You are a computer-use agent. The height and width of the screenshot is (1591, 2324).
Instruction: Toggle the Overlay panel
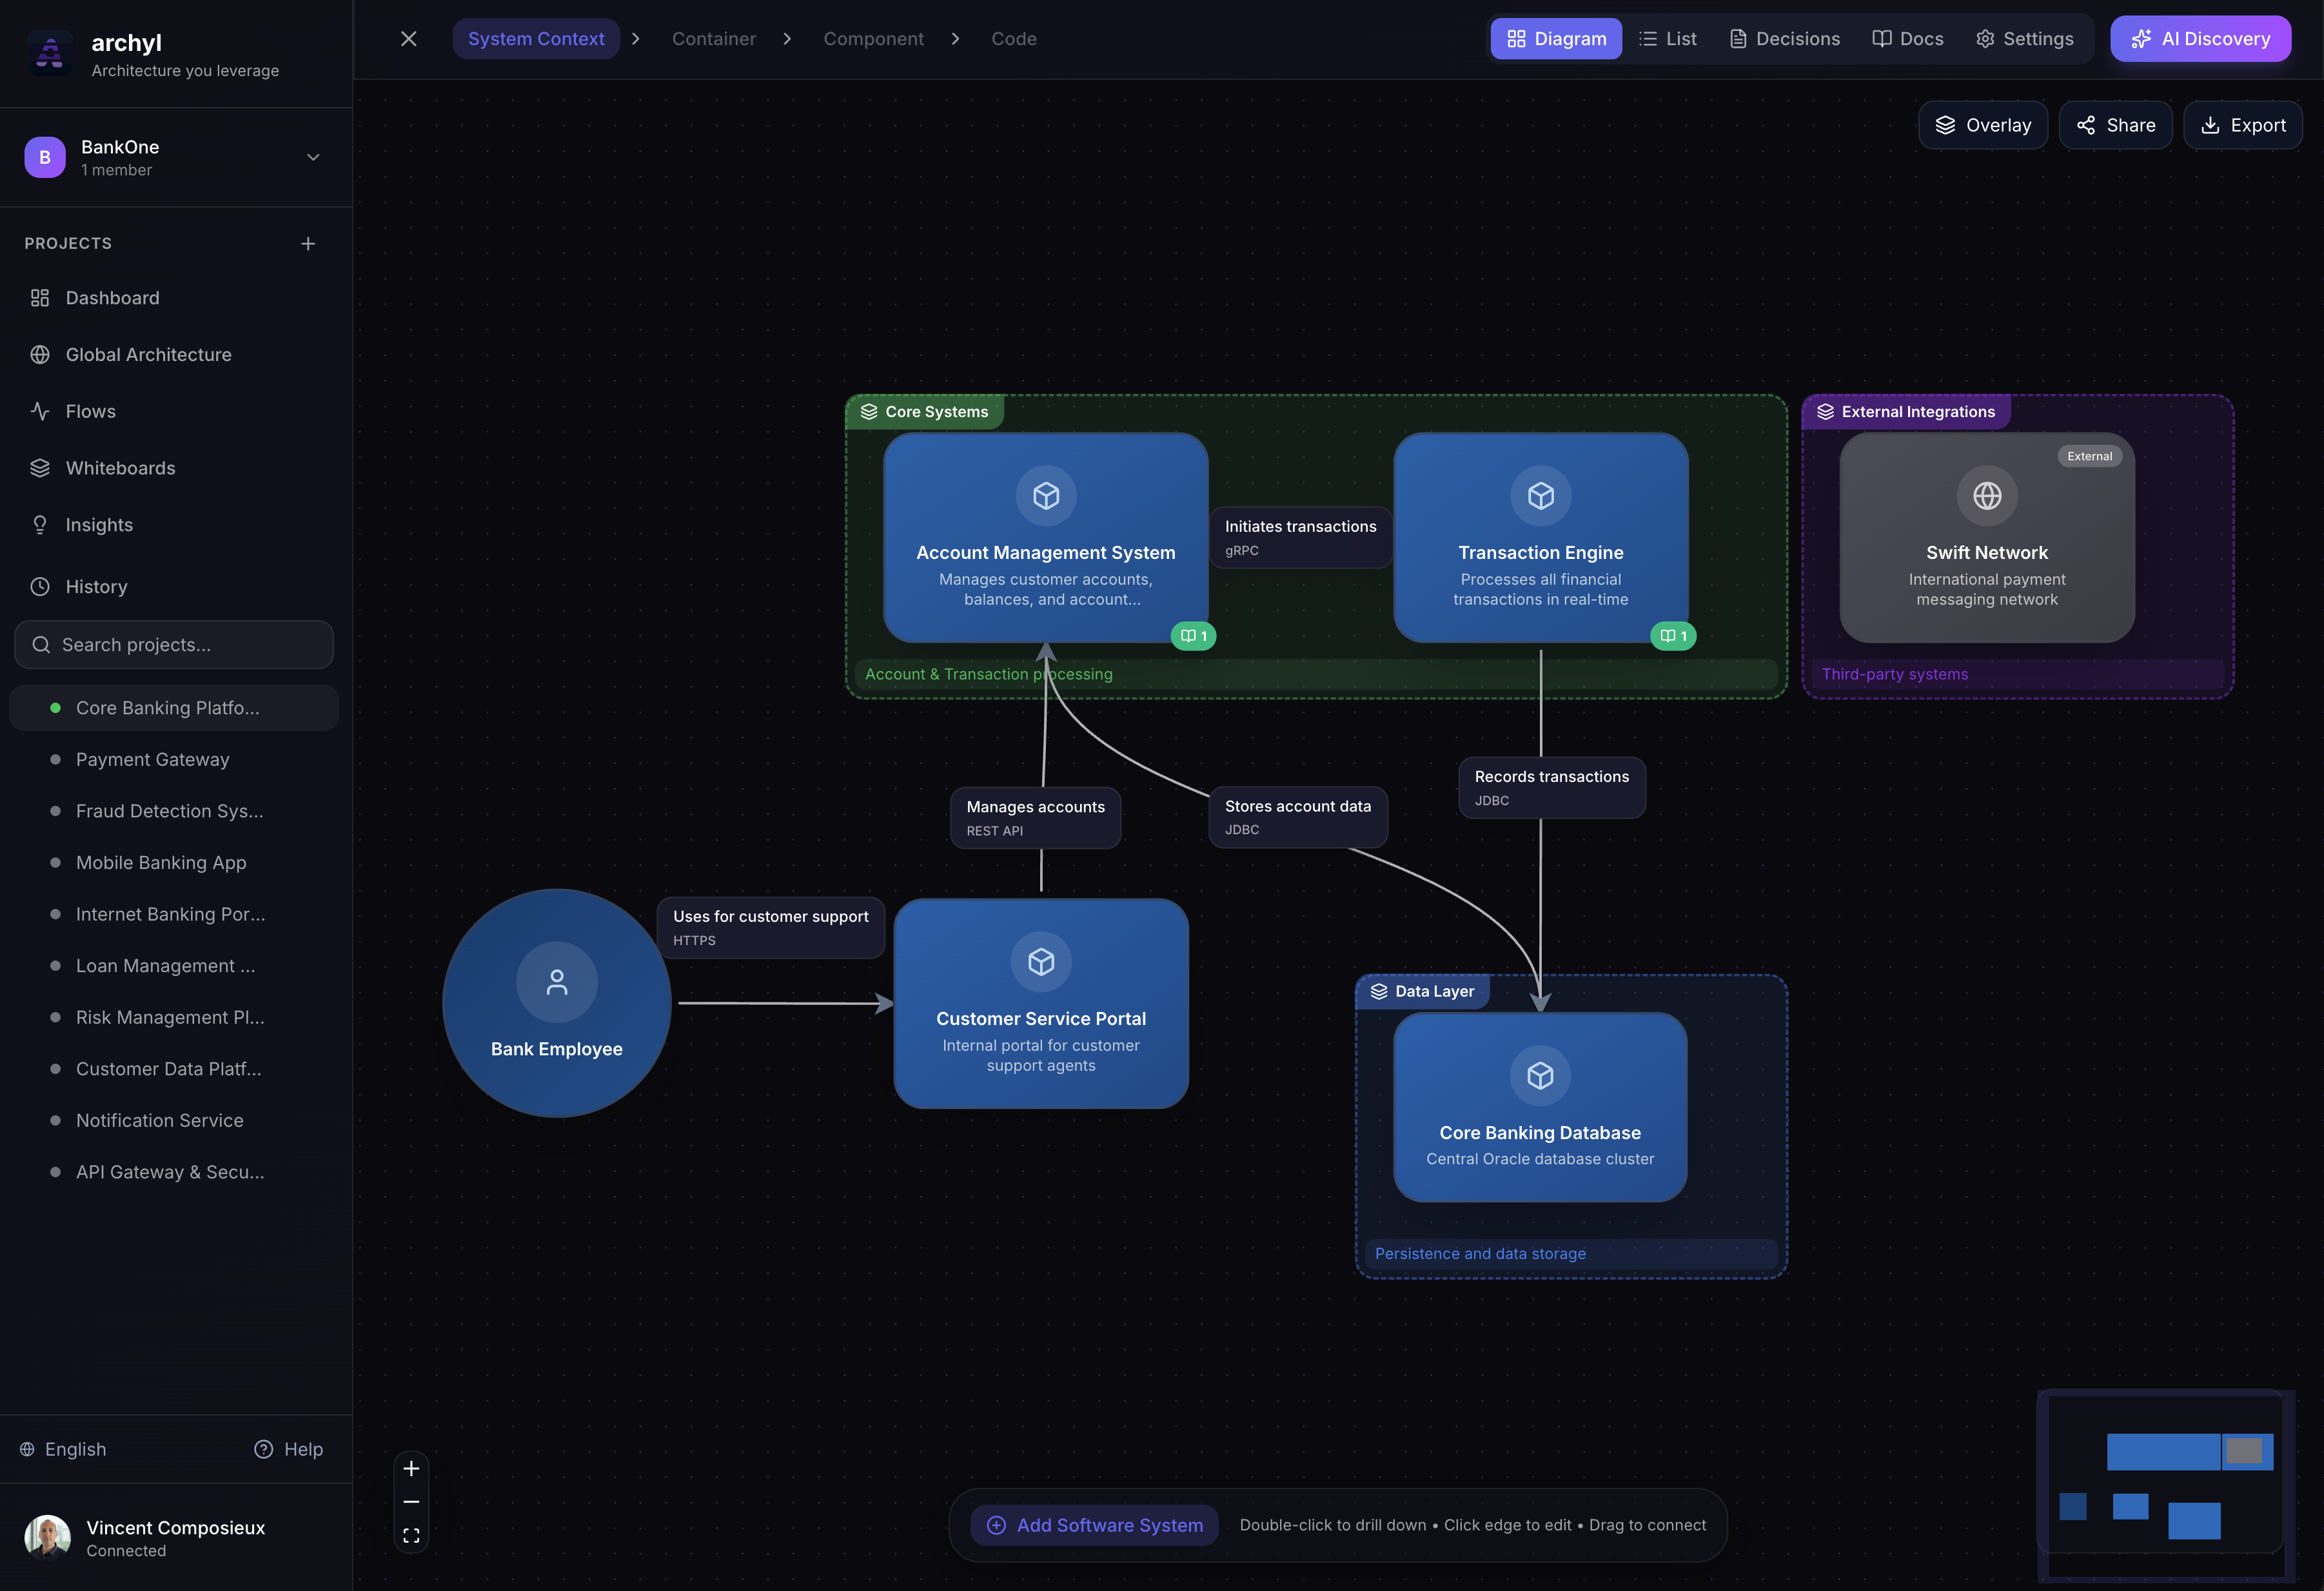1982,124
